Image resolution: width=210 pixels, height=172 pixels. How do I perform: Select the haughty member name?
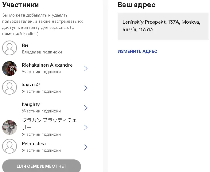pos(31,104)
